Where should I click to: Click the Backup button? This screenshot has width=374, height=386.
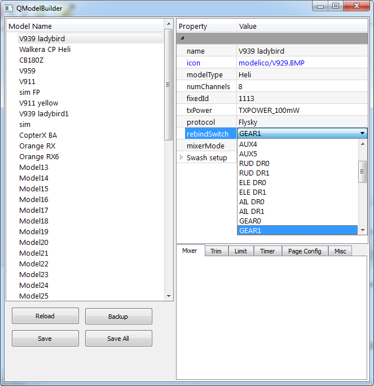(118, 317)
